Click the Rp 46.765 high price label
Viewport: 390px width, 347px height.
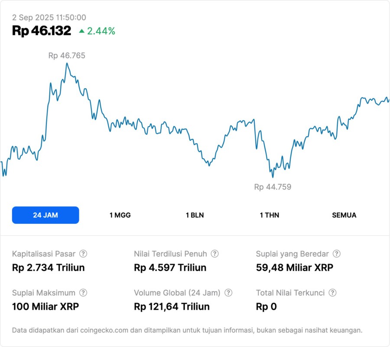(x=67, y=56)
